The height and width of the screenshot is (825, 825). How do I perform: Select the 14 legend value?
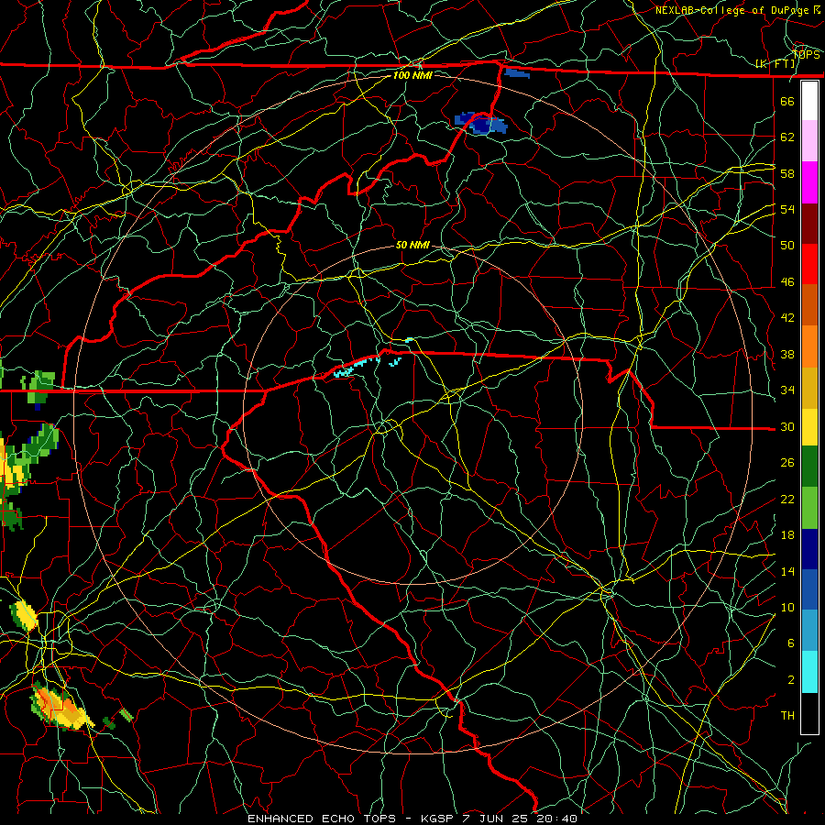pyautogui.click(x=787, y=571)
